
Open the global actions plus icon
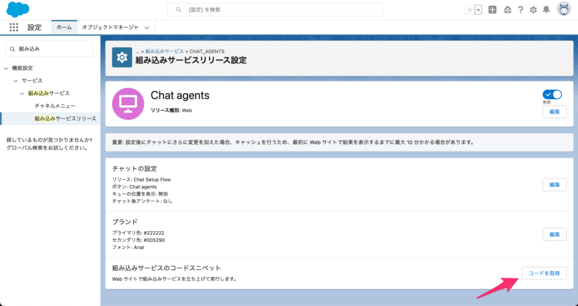[492, 10]
